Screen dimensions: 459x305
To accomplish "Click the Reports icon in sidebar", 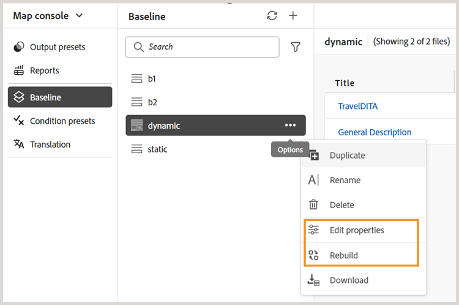I will point(19,70).
